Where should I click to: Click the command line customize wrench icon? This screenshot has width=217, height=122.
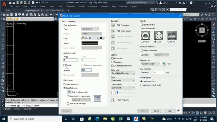(3, 105)
